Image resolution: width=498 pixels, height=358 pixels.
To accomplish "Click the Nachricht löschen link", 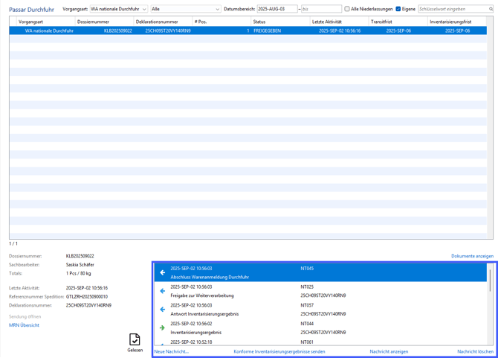I will pyautogui.click(x=475, y=351).
